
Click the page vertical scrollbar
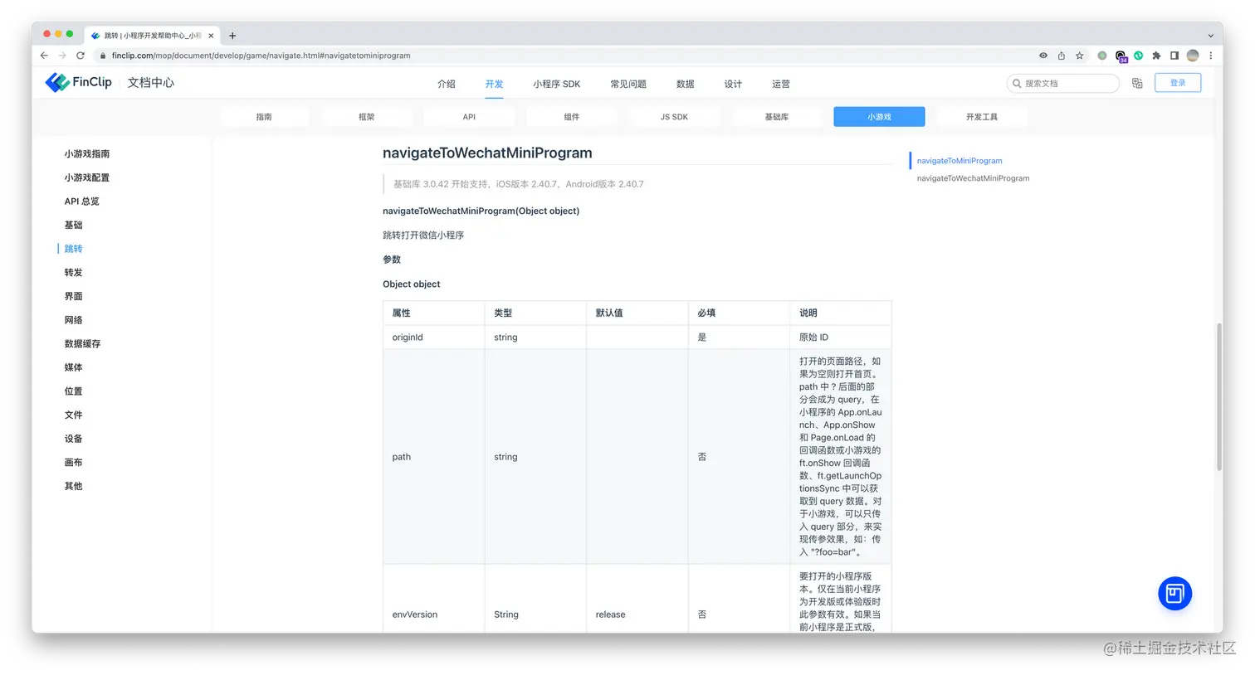click(1218, 396)
